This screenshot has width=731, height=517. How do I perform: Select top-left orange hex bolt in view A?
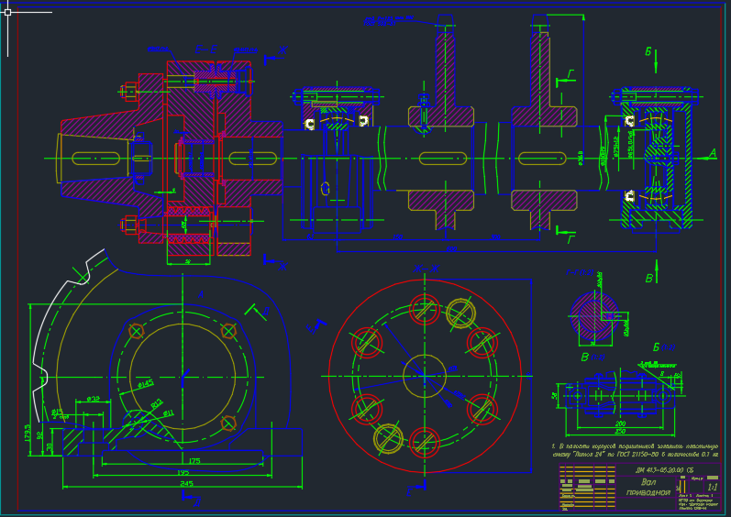136,331
